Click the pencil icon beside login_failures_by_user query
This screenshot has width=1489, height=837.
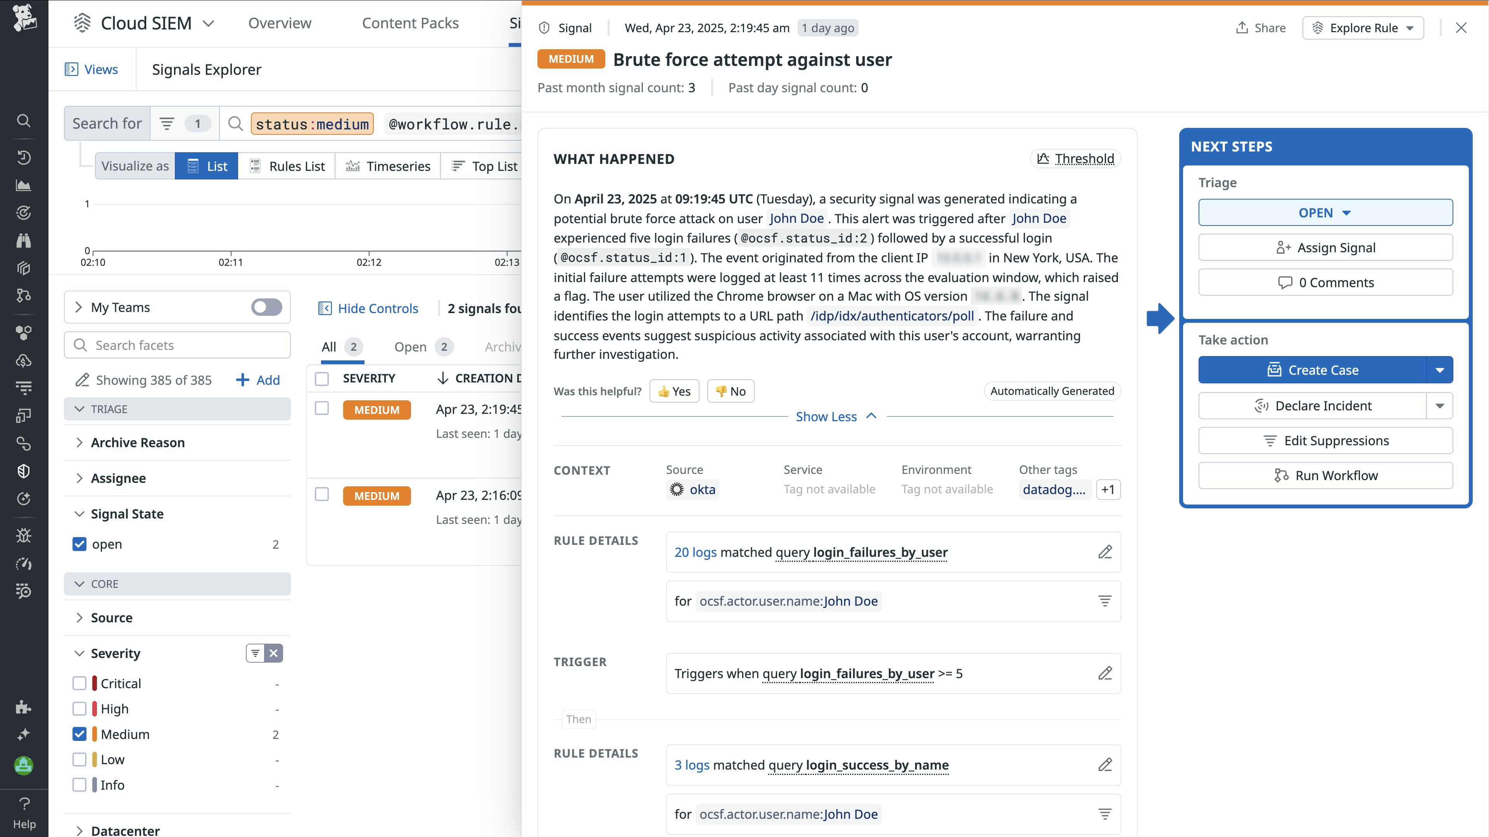[x=1105, y=552]
